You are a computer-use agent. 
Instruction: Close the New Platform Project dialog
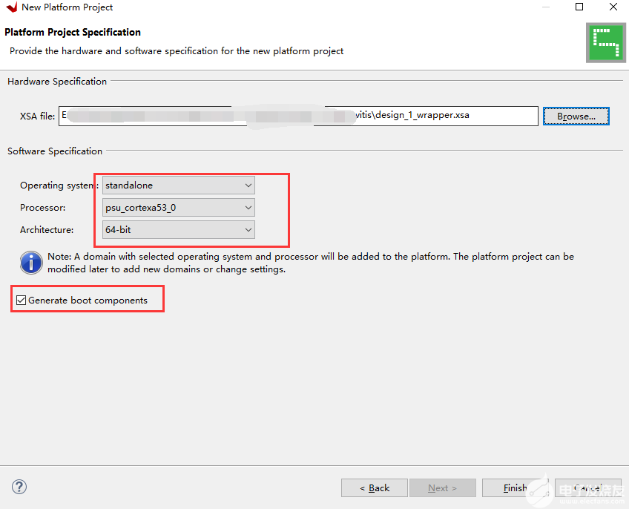(x=614, y=7)
